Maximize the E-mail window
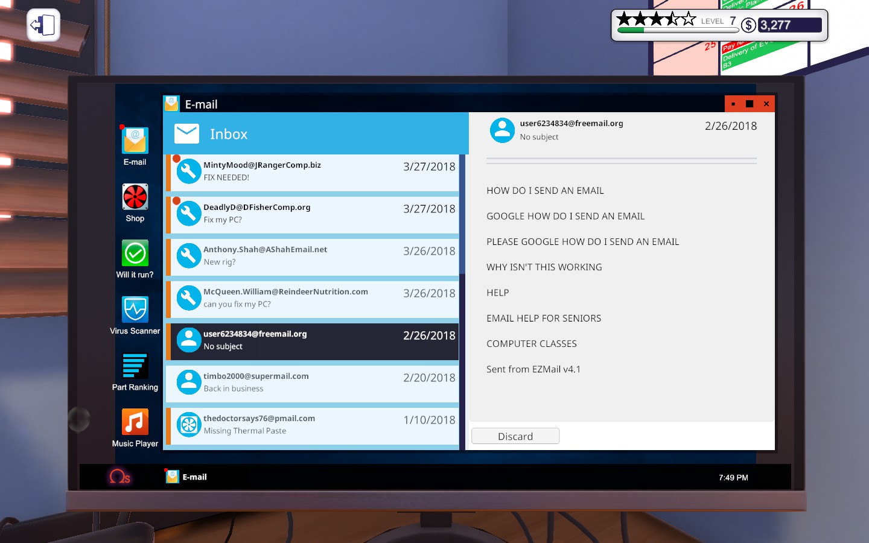Screen dimensions: 869x543 click(750, 104)
